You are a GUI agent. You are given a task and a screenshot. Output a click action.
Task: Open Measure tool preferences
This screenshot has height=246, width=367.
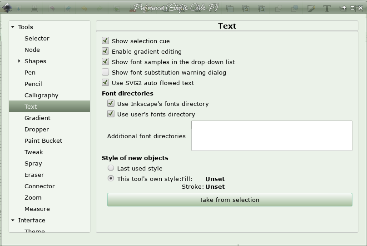coord(37,209)
